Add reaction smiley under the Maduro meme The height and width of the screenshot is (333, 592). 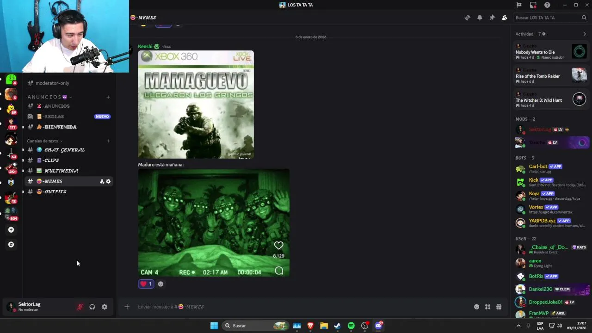point(160,284)
